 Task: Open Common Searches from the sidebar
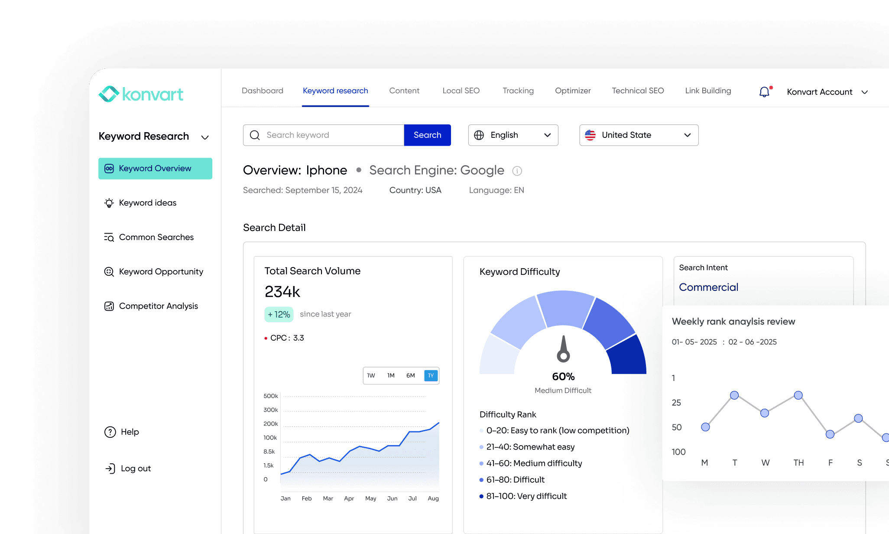[x=156, y=237]
